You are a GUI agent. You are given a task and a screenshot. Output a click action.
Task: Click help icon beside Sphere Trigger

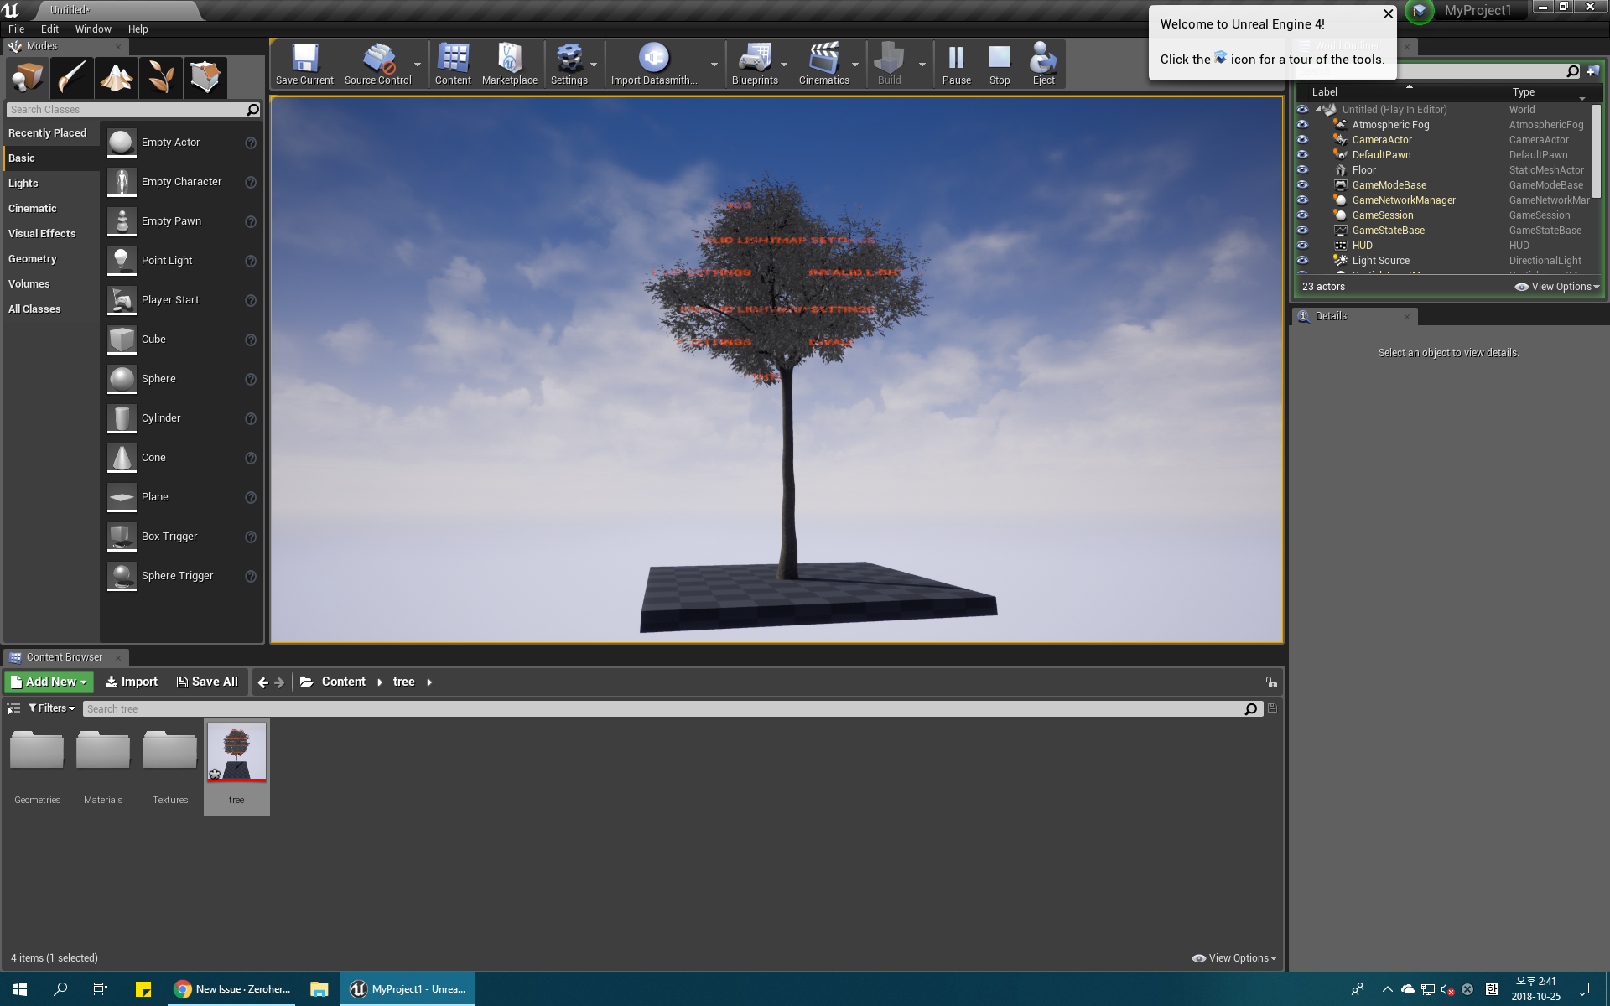click(x=251, y=577)
